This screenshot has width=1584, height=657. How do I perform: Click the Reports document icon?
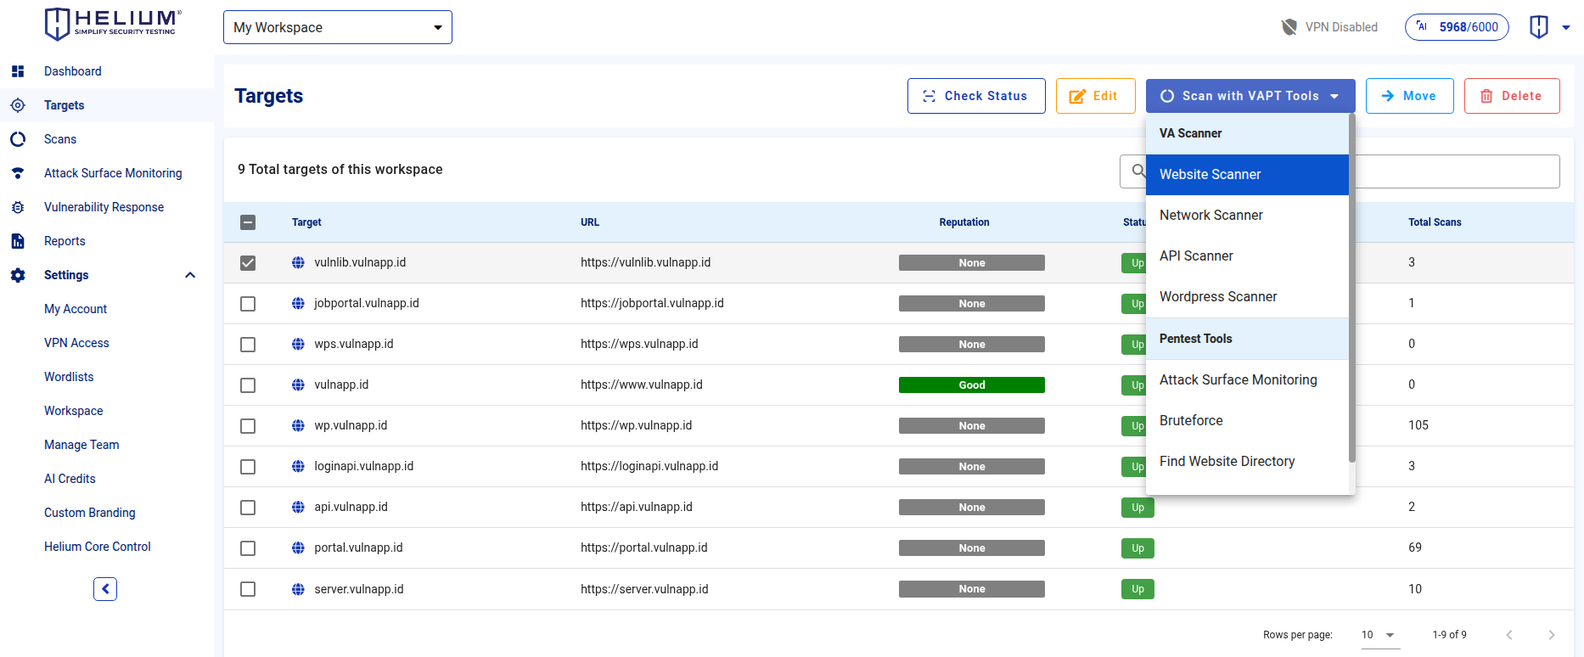pyautogui.click(x=18, y=241)
